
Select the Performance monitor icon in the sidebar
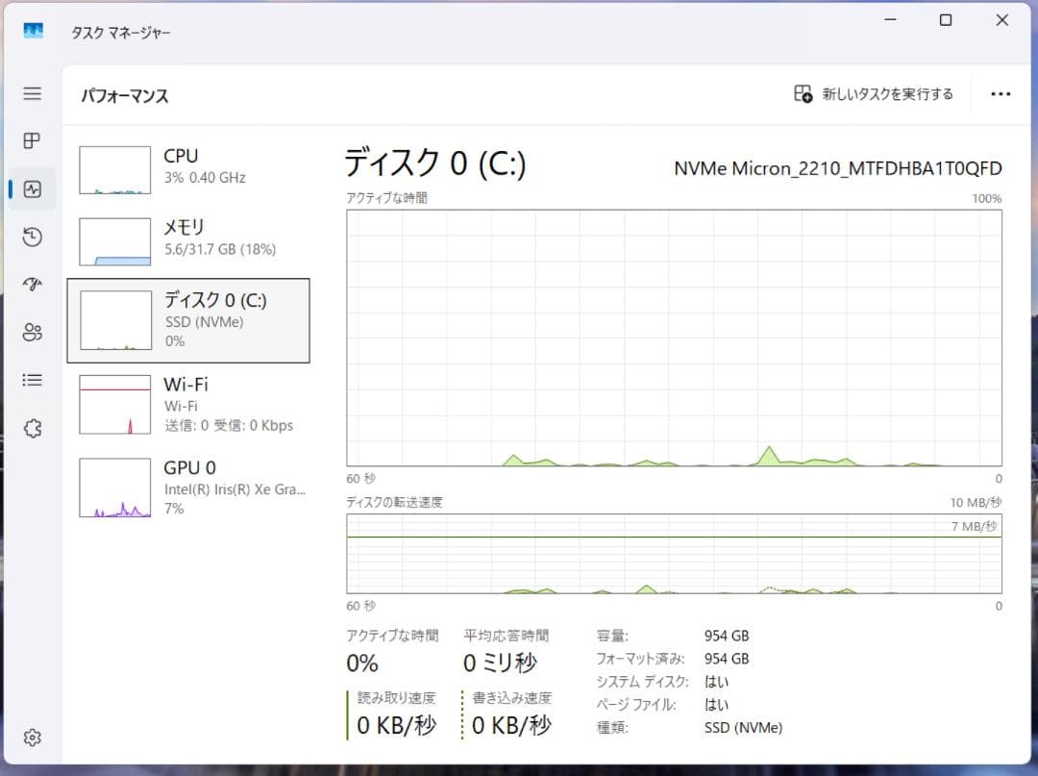point(32,188)
